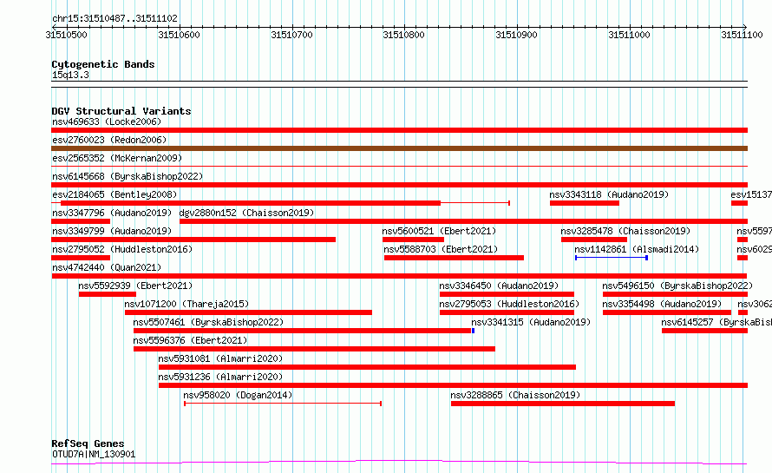Open the nsv5600521 (Ebert2021) variant
772x473 pixels.
(439, 231)
